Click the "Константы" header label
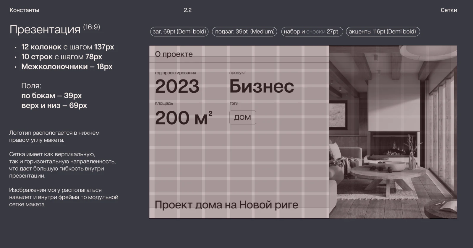The image size is (473, 248). point(24,10)
